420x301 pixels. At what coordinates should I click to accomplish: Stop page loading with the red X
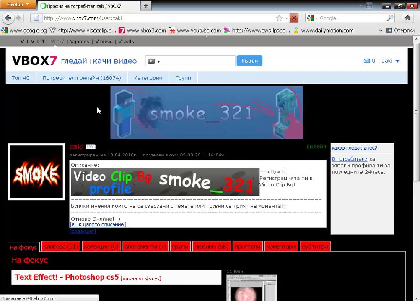point(294,18)
